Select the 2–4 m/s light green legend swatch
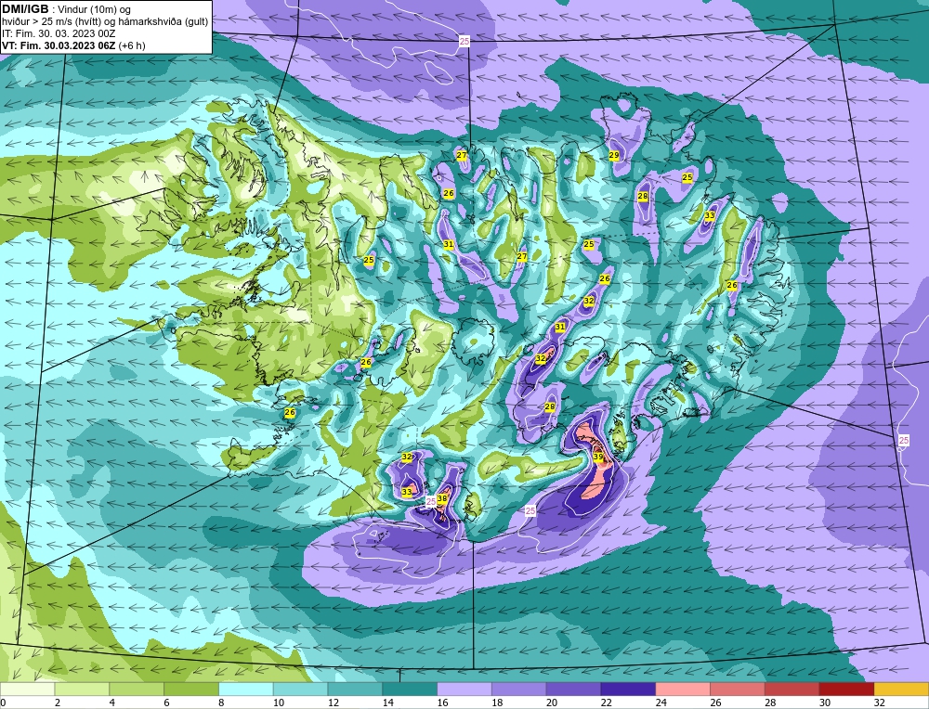This screenshot has height=709, width=929. tap(82, 690)
